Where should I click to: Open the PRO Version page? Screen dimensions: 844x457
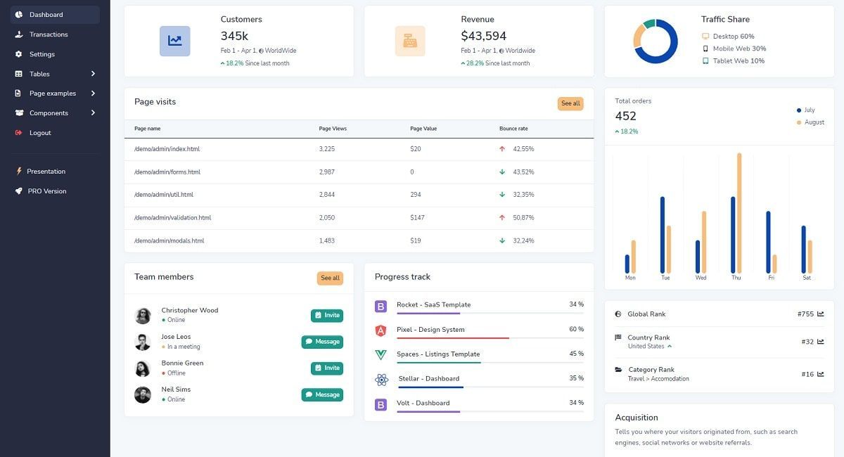pyautogui.click(x=45, y=191)
